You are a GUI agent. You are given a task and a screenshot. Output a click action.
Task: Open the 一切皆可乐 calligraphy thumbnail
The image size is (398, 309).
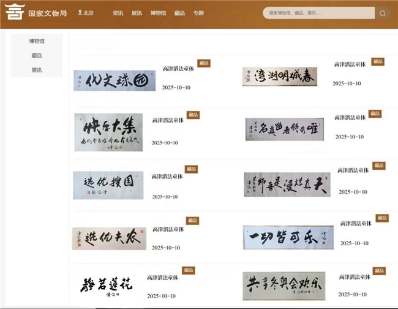pos(288,237)
